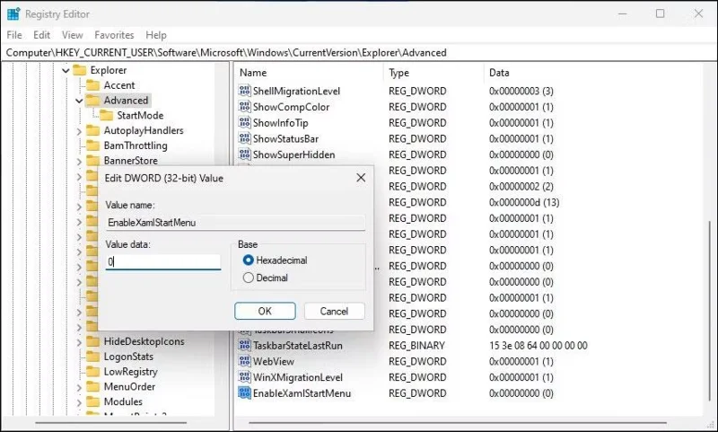
Task: Click the Value name field EnableXamlStartMenu
Action: tap(235, 223)
